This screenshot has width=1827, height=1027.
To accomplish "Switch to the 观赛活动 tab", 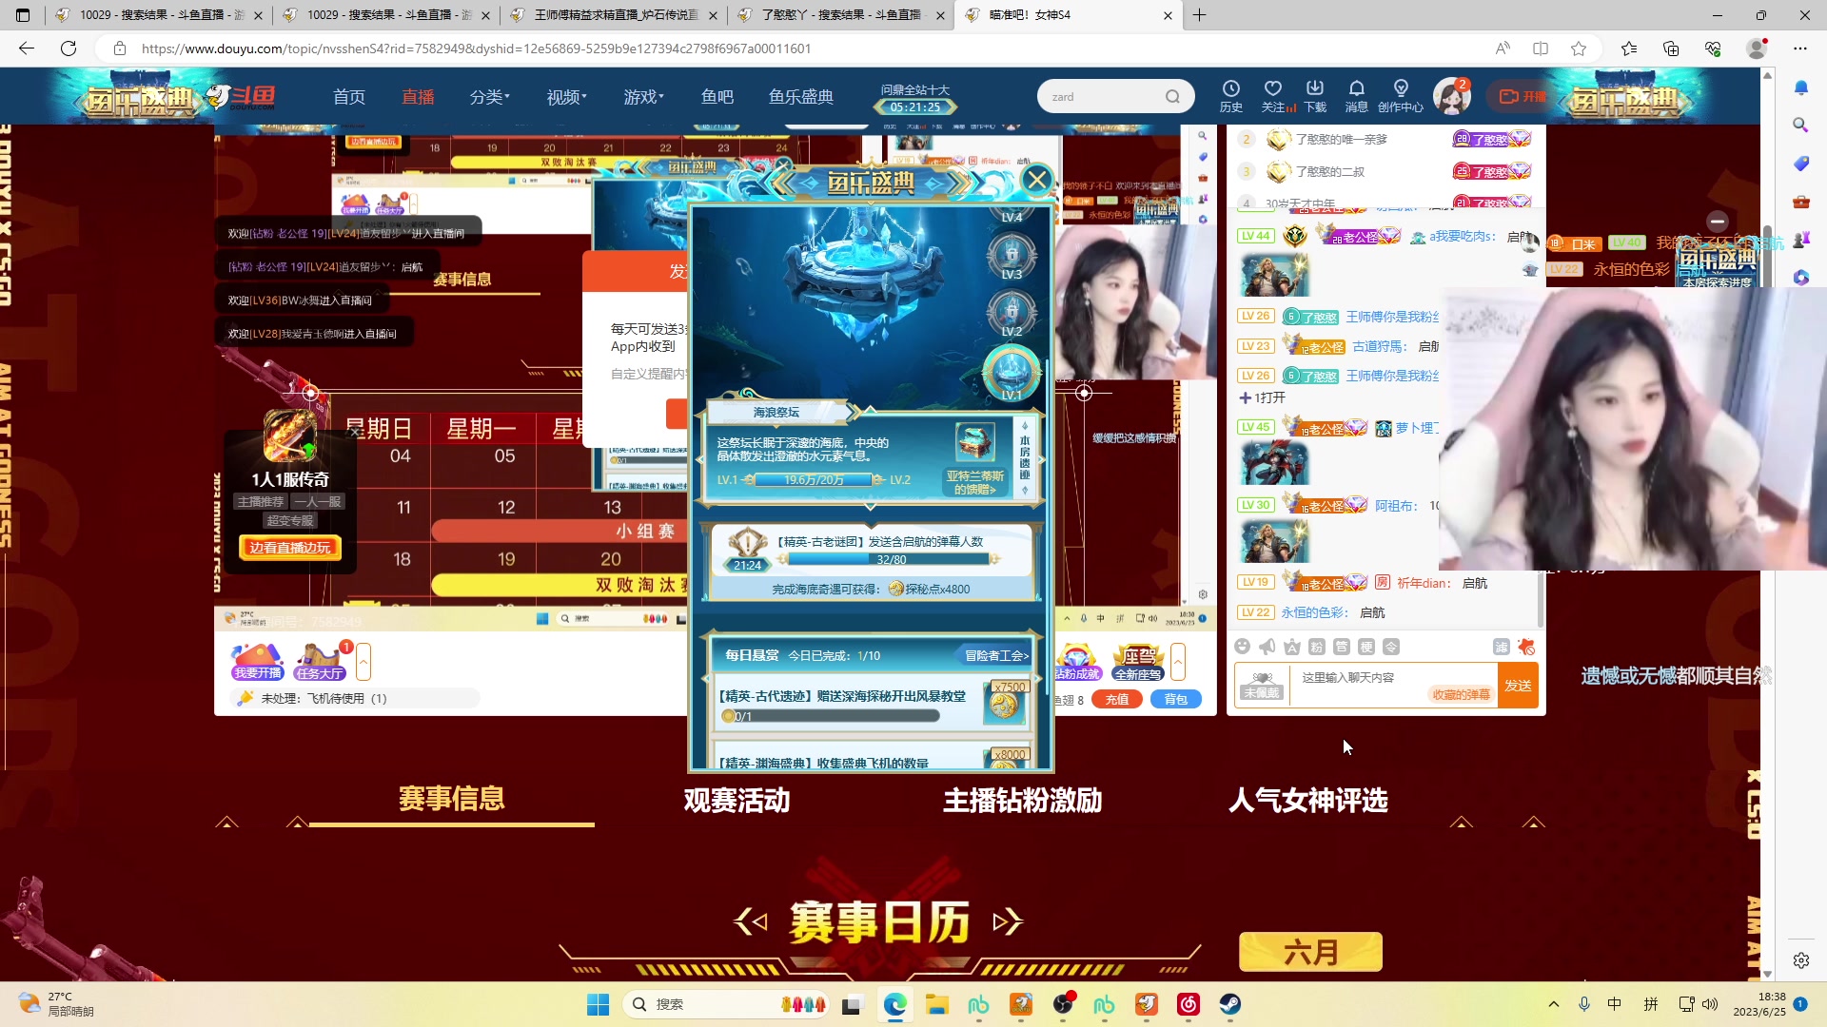I will 737,800.
